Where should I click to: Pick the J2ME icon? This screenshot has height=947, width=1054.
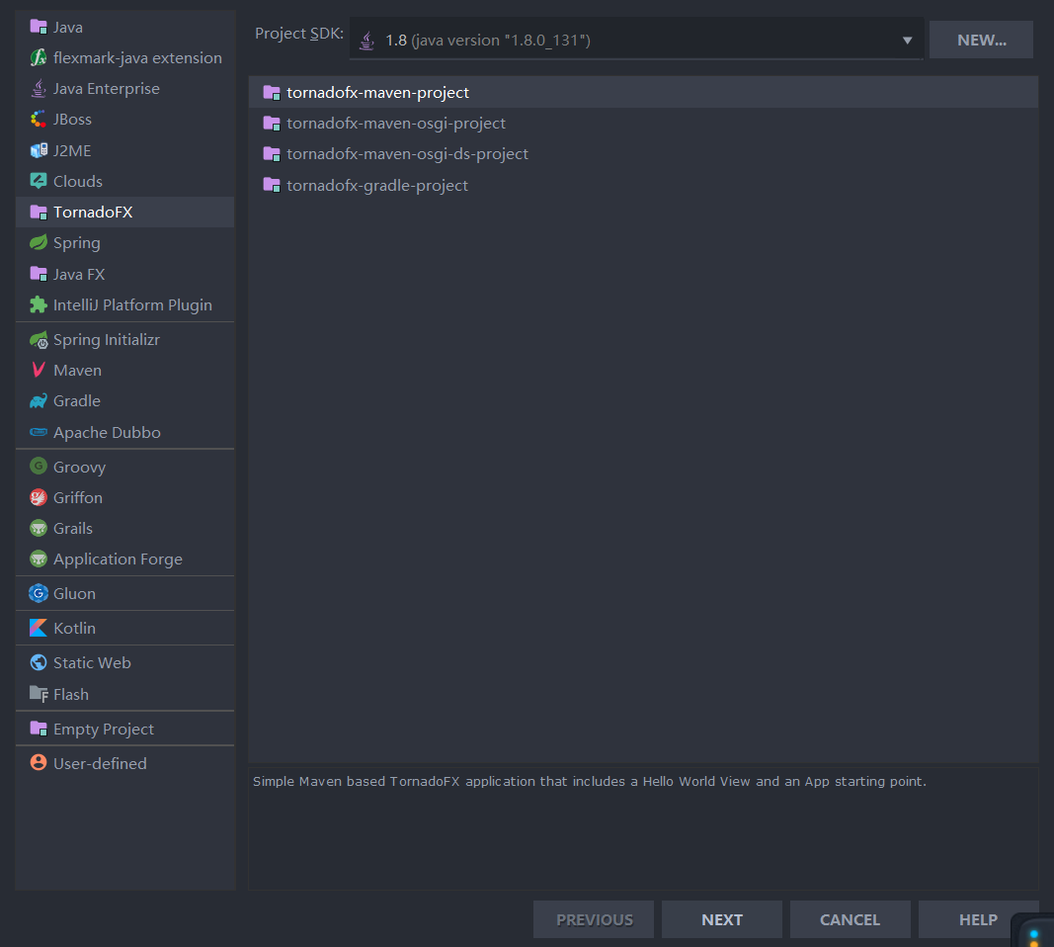click(x=39, y=150)
